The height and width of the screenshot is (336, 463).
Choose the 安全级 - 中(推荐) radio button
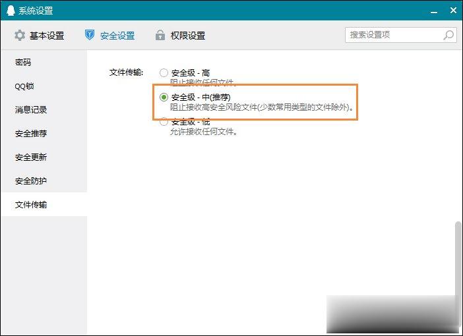[164, 97]
